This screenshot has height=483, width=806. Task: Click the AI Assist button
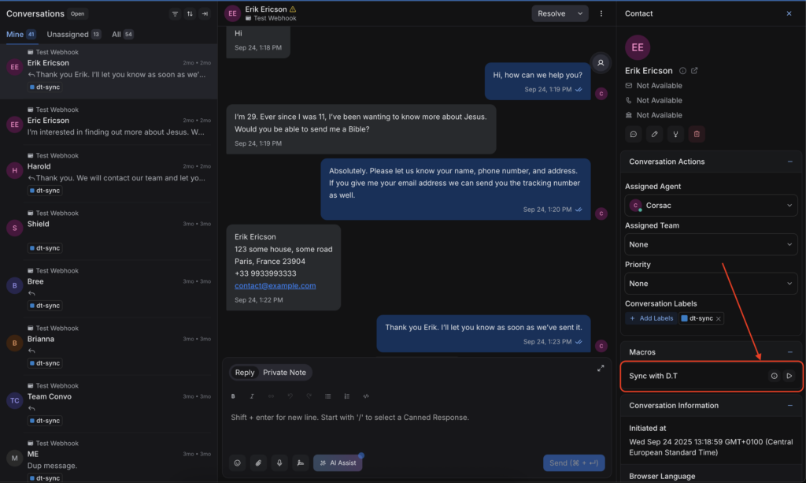pyautogui.click(x=338, y=463)
